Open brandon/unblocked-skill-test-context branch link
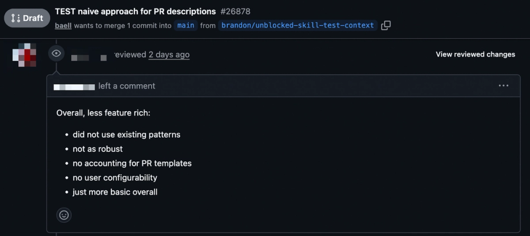 point(297,25)
